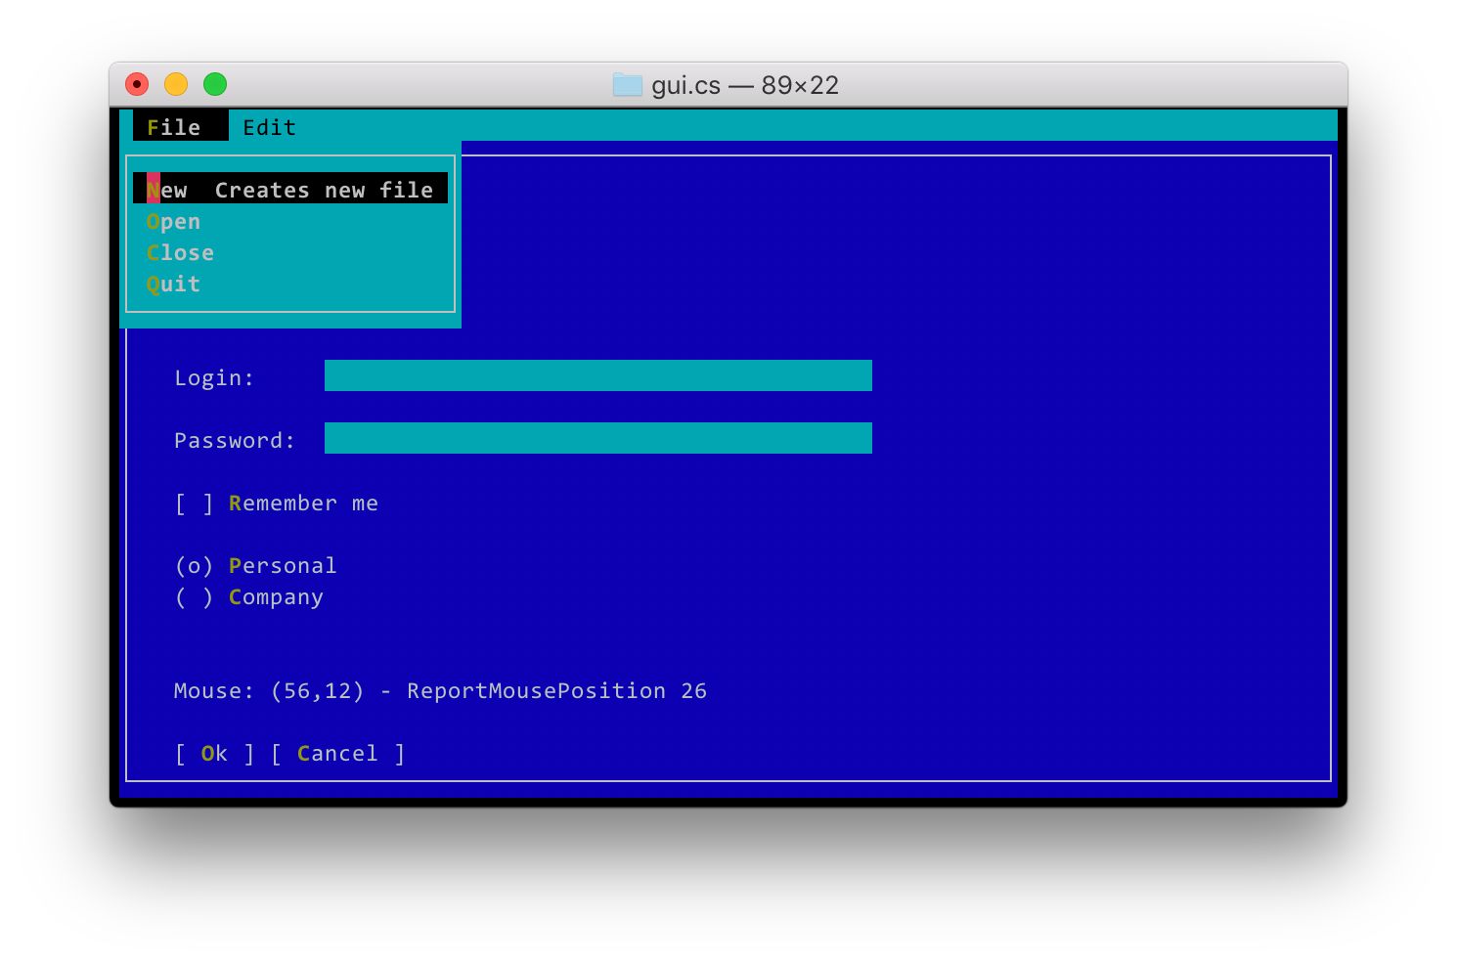Choose Open from the File menu
Screen dimensions: 1457x964
tap(173, 221)
